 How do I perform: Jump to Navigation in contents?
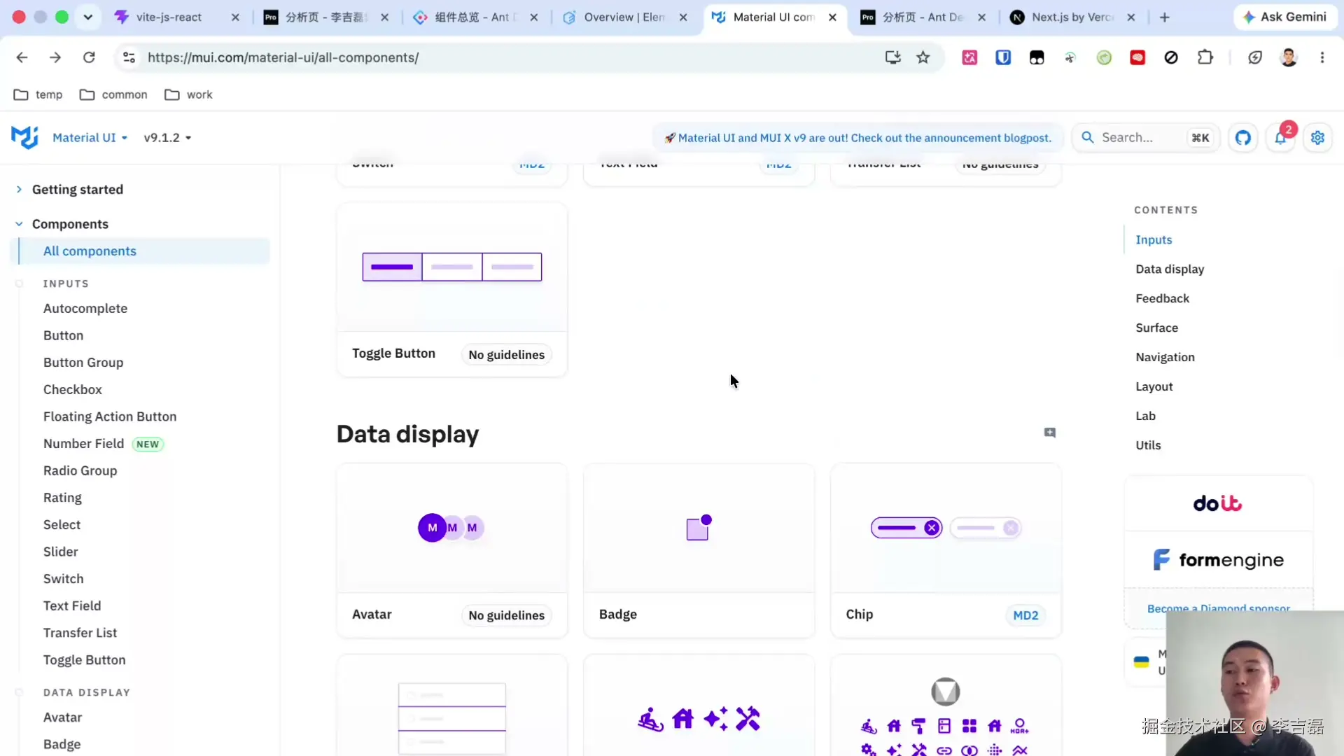point(1165,358)
